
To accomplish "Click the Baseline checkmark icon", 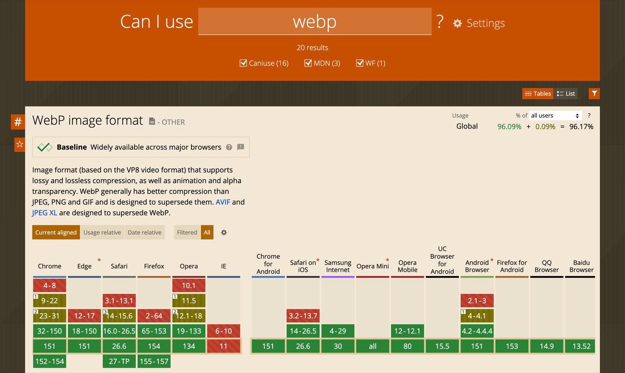I will pos(45,147).
